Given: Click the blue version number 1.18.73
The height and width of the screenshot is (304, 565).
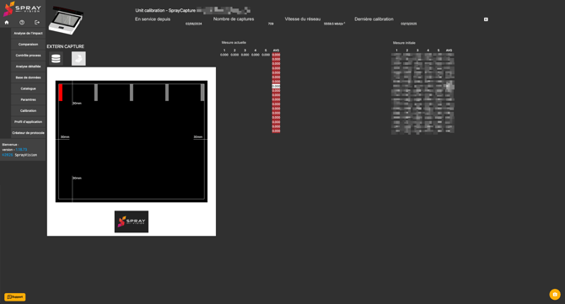Looking at the screenshot, I should [x=21, y=150].
